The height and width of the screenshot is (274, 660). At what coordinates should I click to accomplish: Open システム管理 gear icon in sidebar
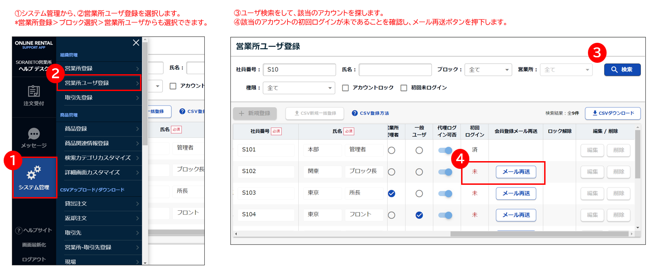tap(34, 173)
